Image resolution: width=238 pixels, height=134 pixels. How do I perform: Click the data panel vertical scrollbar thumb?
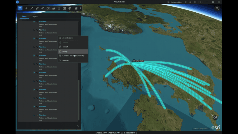click(x=79, y=100)
